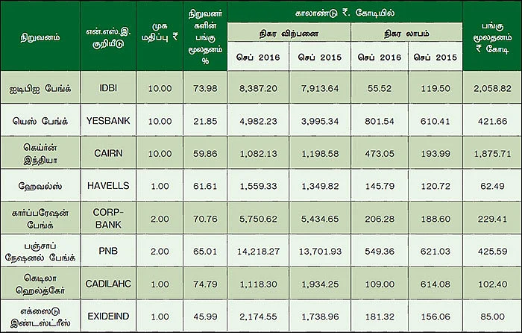Click share capital value 425.59
The height and width of the screenshot is (333, 522).
click(x=492, y=252)
